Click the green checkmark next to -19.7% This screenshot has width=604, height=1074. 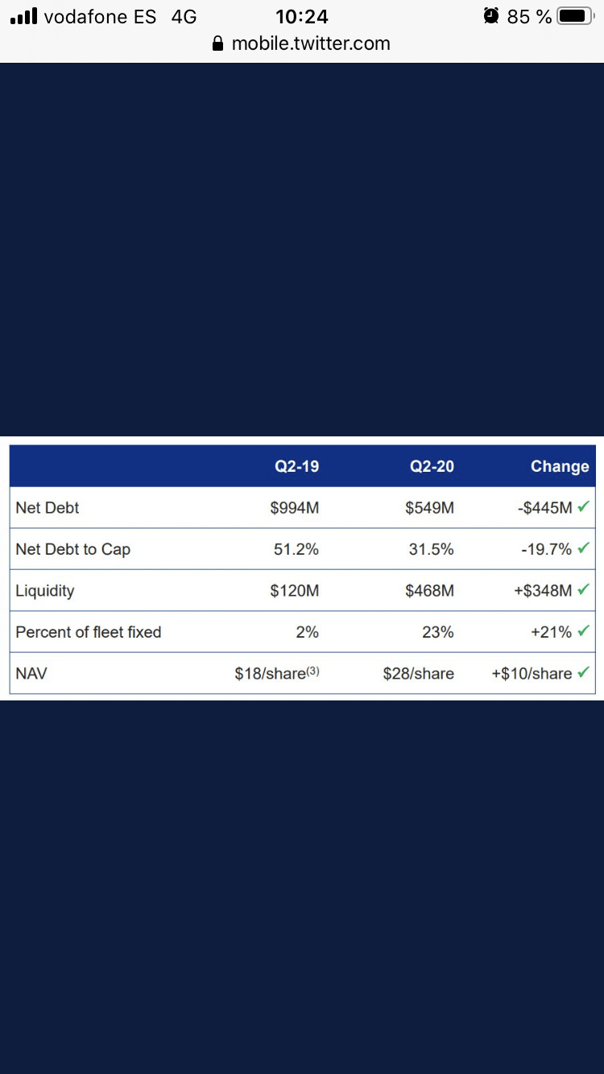click(x=584, y=548)
